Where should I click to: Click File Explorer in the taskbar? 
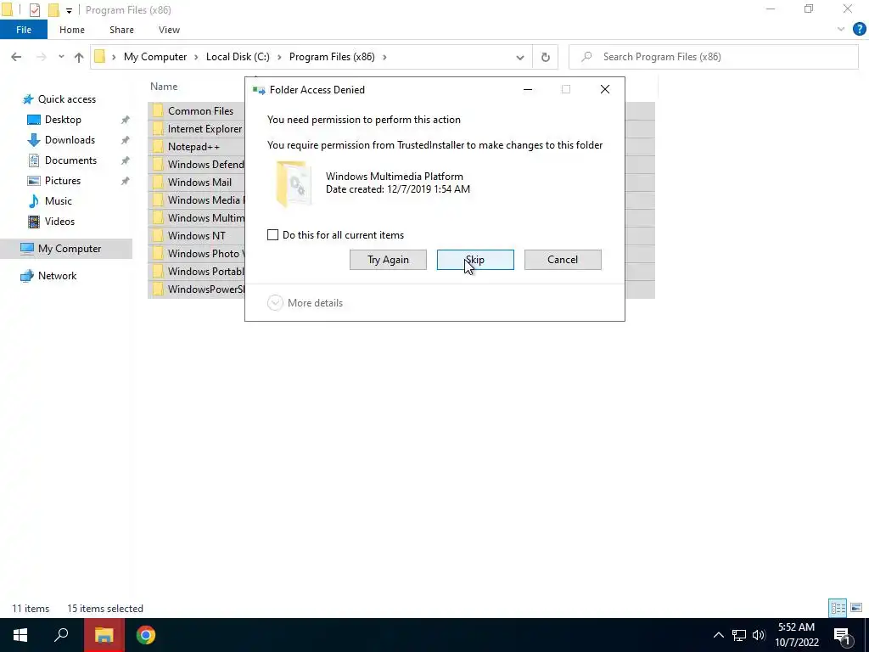104,635
